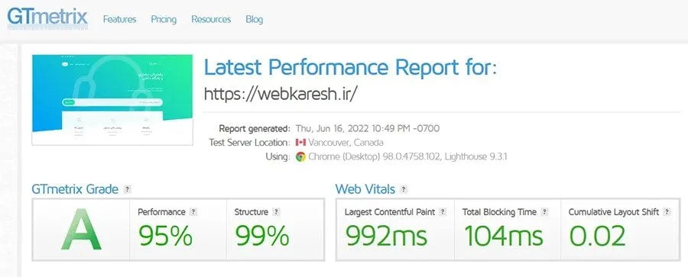
Task: Click the 95% Performance score
Action: click(x=165, y=236)
